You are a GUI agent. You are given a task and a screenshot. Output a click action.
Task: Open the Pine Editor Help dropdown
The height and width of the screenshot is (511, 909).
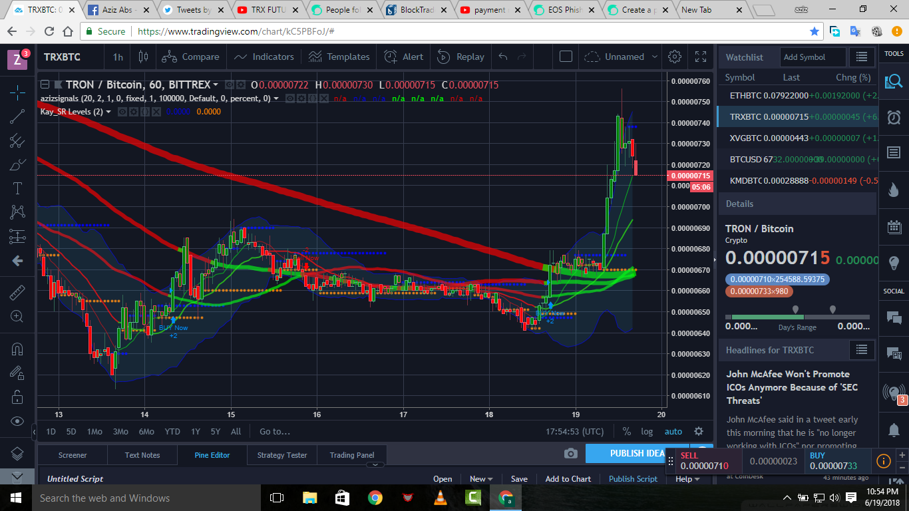coord(687,478)
